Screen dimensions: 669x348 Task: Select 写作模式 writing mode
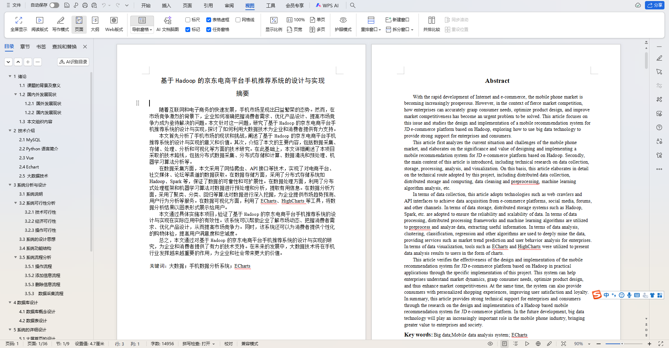pyautogui.click(x=61, y=24)
